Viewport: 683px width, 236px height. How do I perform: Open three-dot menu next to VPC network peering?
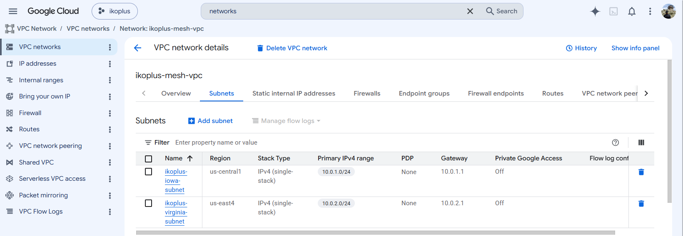pos(110,146)
